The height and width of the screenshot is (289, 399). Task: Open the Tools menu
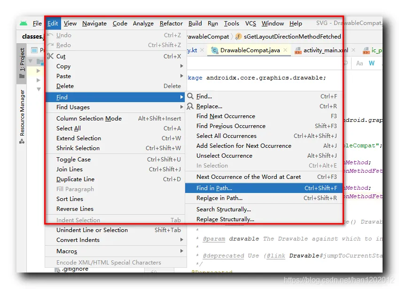pyautogui.click(x=232, y=24)
